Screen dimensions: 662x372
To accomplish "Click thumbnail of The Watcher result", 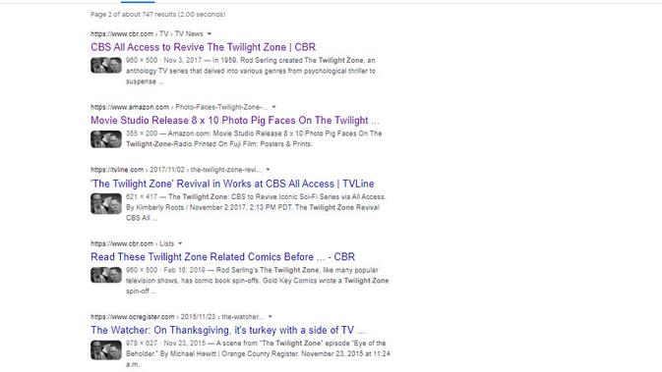I will (106, 350).
